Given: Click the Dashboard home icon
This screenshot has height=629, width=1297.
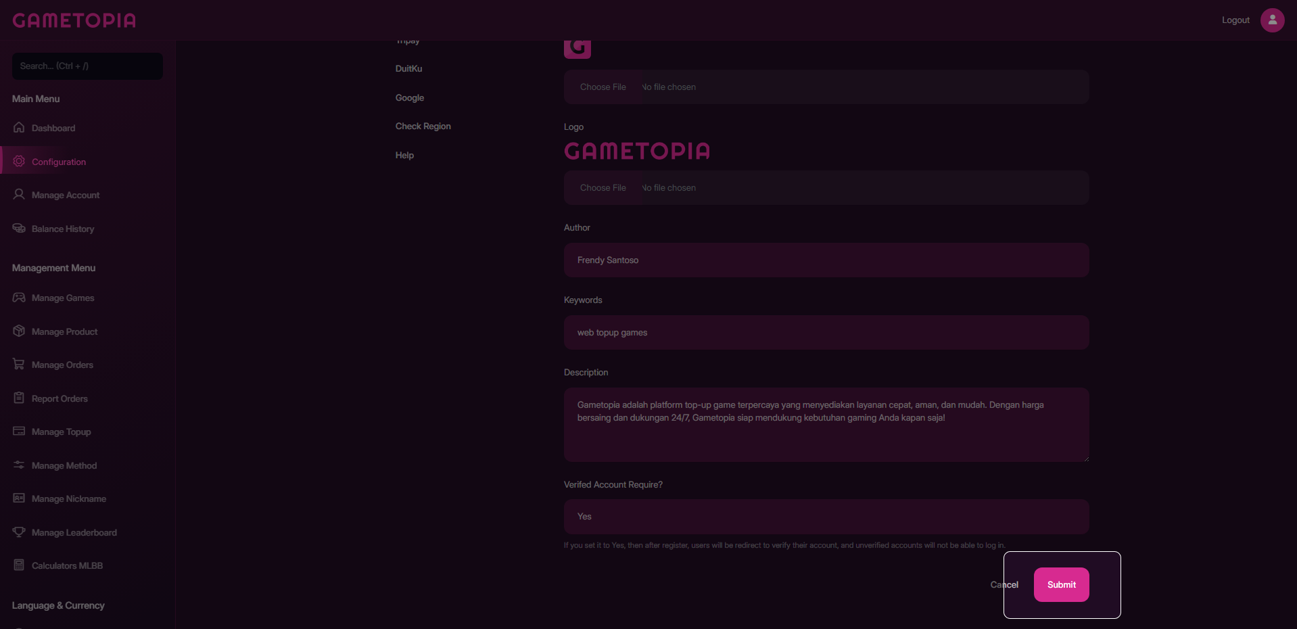Looking at the screenshot, I should [x=19, y=127].
